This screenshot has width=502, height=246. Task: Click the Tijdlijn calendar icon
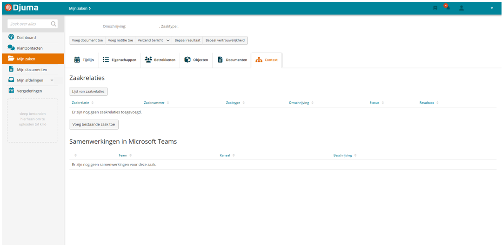pyautogui.click(x=77, y=60)
